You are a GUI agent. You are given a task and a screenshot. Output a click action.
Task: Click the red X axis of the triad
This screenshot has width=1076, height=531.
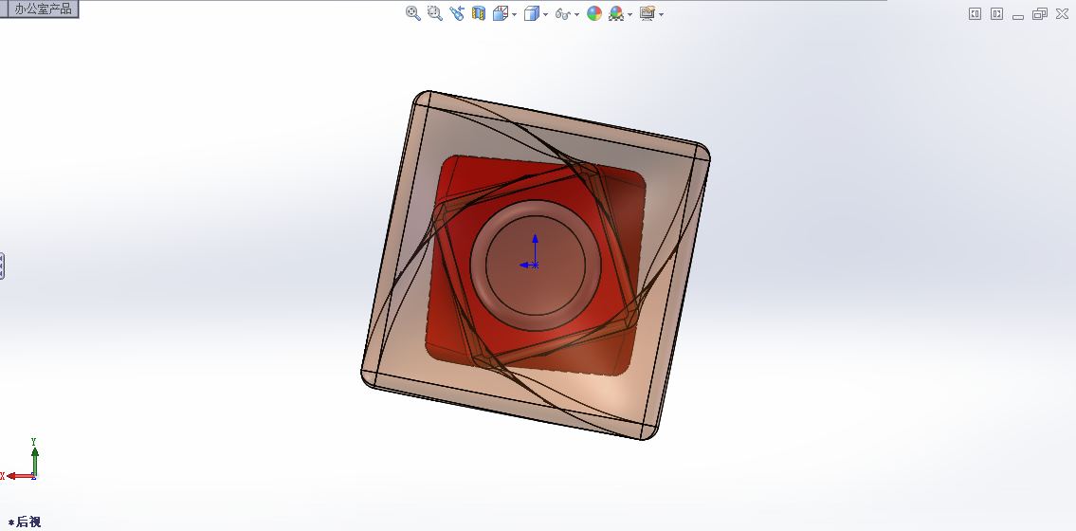pos(19,476)
